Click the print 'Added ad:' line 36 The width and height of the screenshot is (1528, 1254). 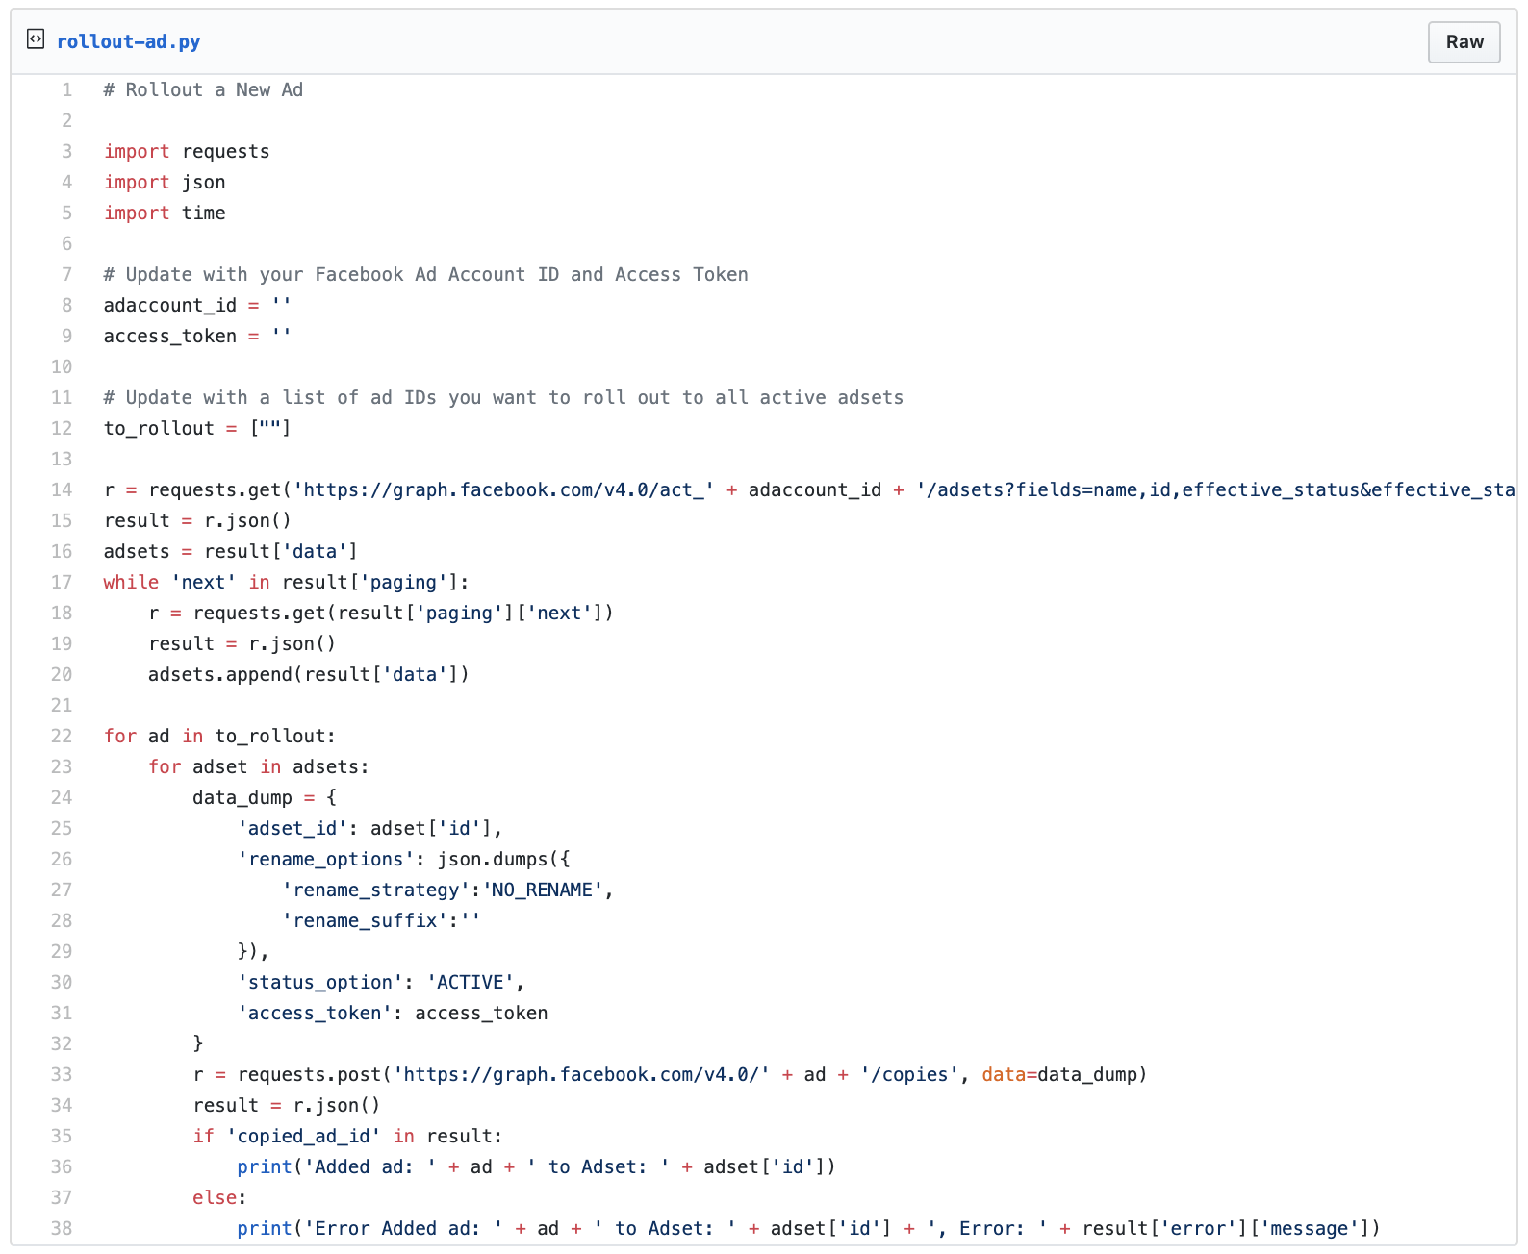(537, 1166)
